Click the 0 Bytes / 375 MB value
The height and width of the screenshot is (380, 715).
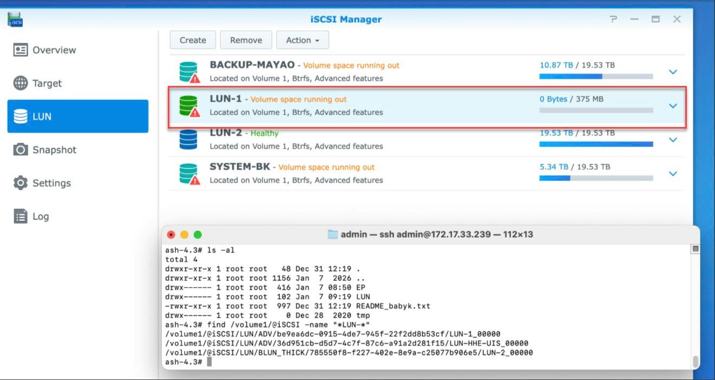(571, 99)
